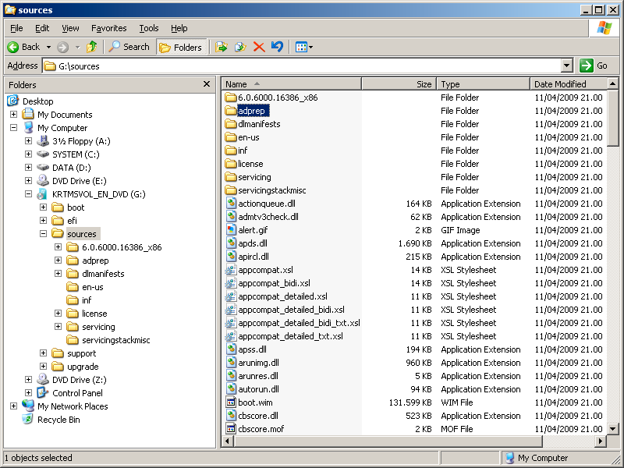This screenshot has width=624, height=468.
Task: Open the Favorites menu
Action: pyautogui.click(x=109, y=28)
